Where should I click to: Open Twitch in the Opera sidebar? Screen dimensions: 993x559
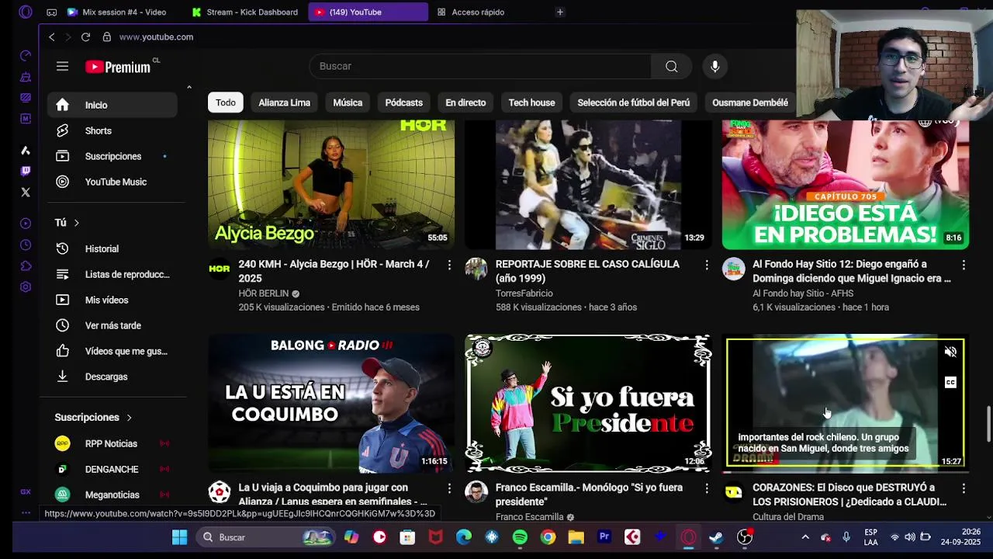tap(26, 171)
